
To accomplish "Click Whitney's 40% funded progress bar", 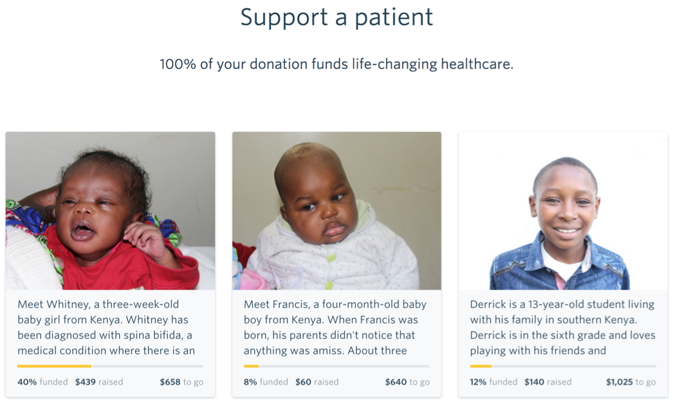I will point(110,366).
